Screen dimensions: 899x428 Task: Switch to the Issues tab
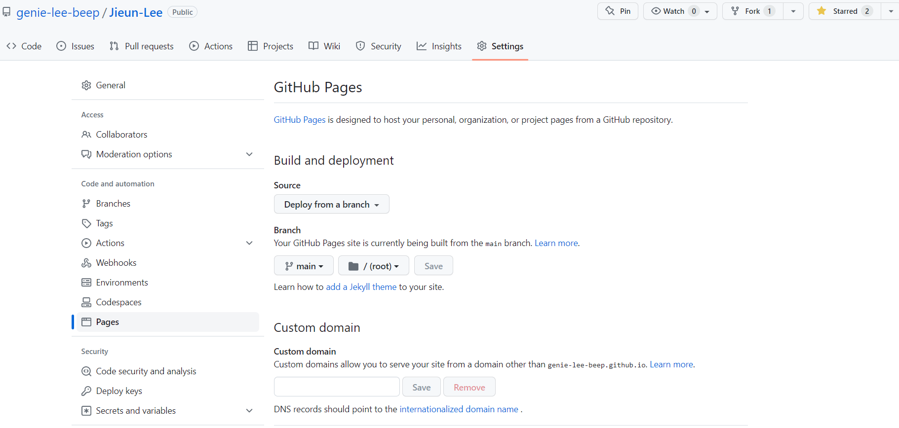coord(76,46)
